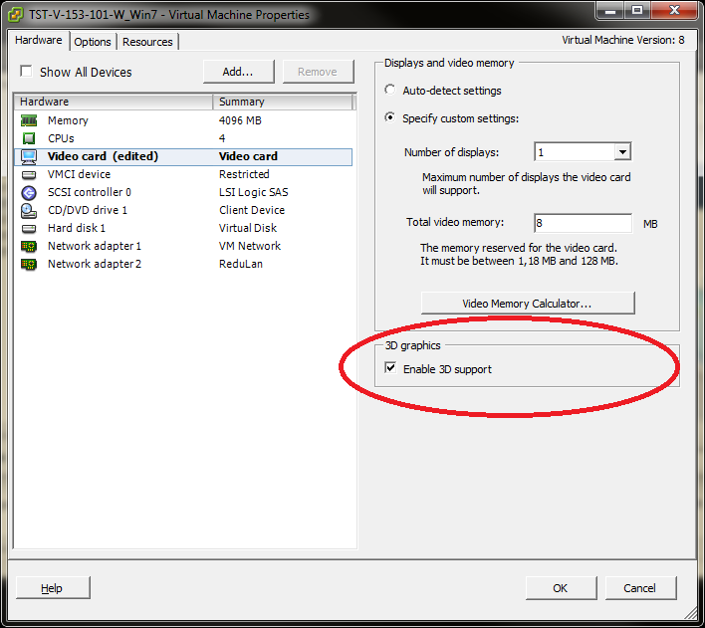Select the Auto-detect settings radio button
Image resolution: width=705 pixels, height=628 pixels.
(x=389, y=91)
